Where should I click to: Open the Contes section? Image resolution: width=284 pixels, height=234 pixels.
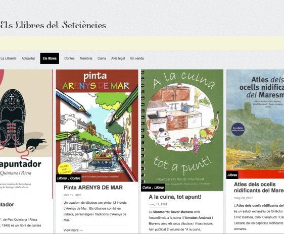69,58
